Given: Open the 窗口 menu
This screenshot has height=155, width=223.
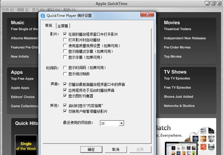Looking at the screenshot, I should pyautogui.click(x=54, y=10).
